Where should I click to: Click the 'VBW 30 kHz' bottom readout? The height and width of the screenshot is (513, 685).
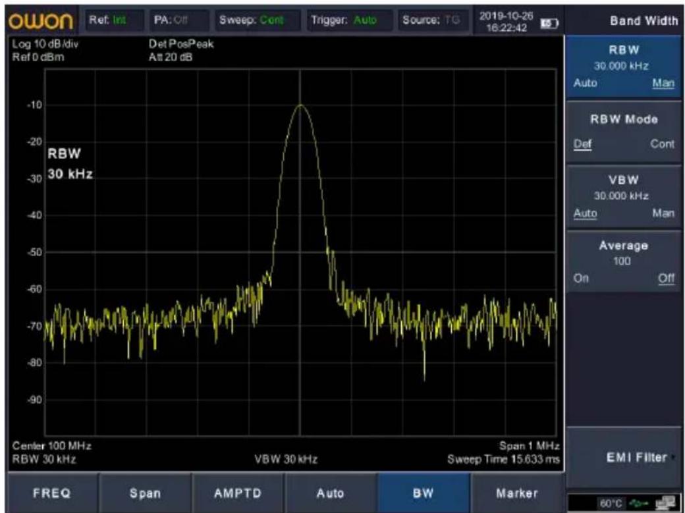286,459
